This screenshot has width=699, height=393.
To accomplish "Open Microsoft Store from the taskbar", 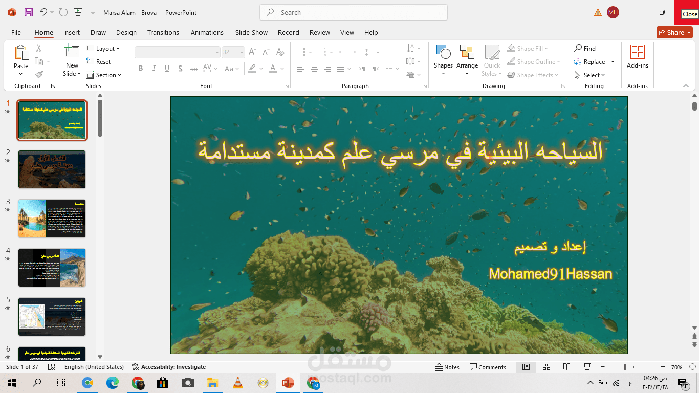I will click(163, 382).
